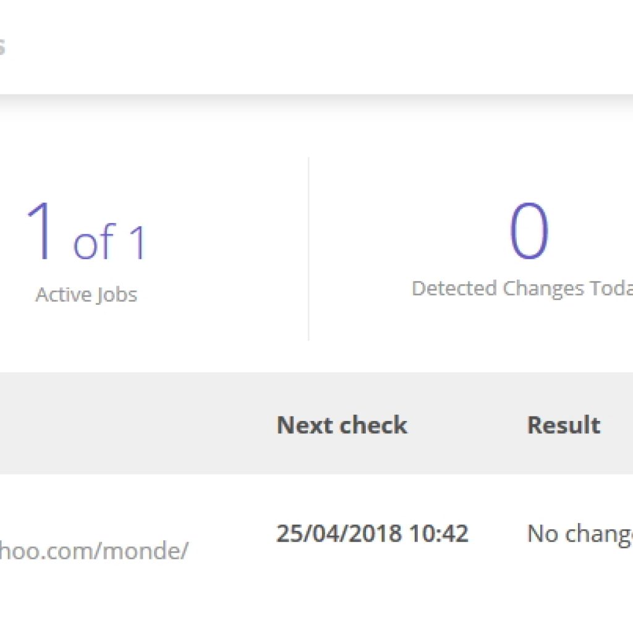Open the URL link ending in /monde/
Viewport: 633px width, 633px height.
93,550
